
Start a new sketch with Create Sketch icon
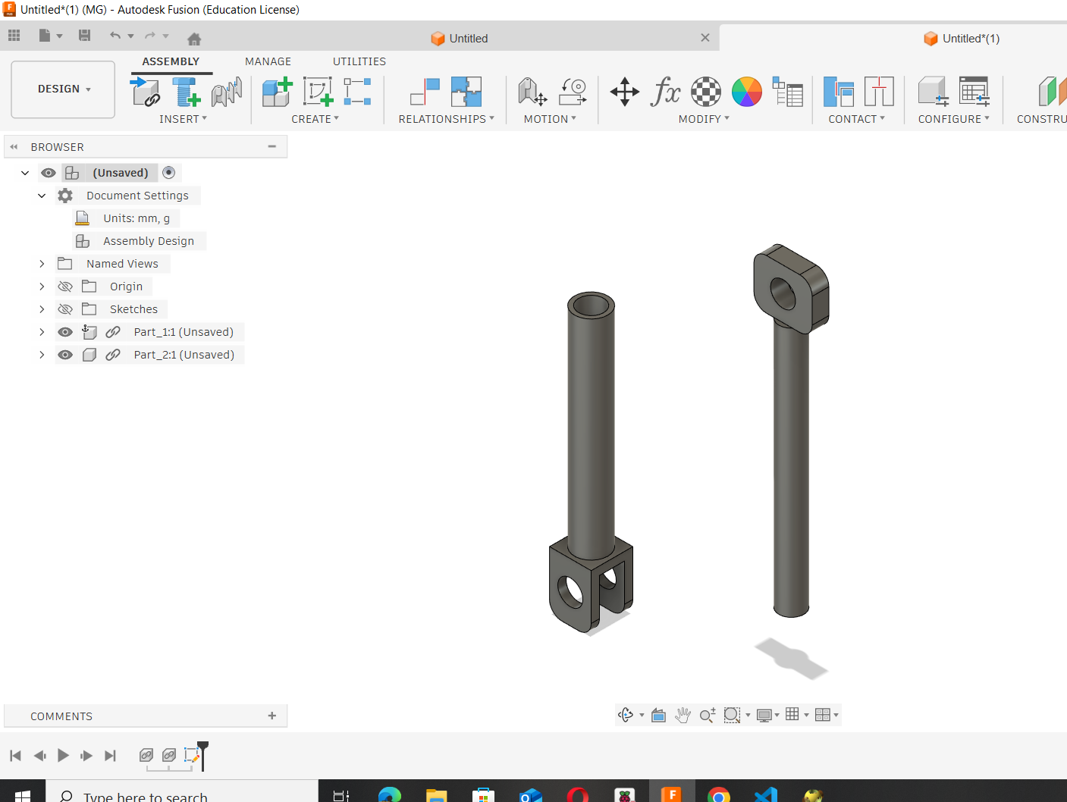pyautogui.click(x=318, y=92)
